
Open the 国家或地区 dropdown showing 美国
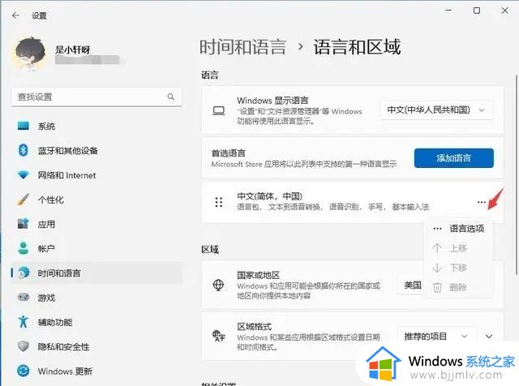412,285
